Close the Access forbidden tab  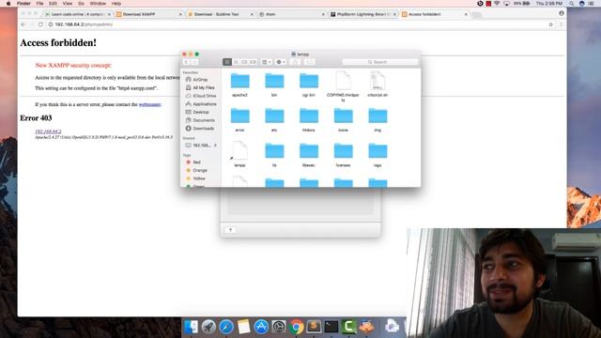(x=466, y=14)
